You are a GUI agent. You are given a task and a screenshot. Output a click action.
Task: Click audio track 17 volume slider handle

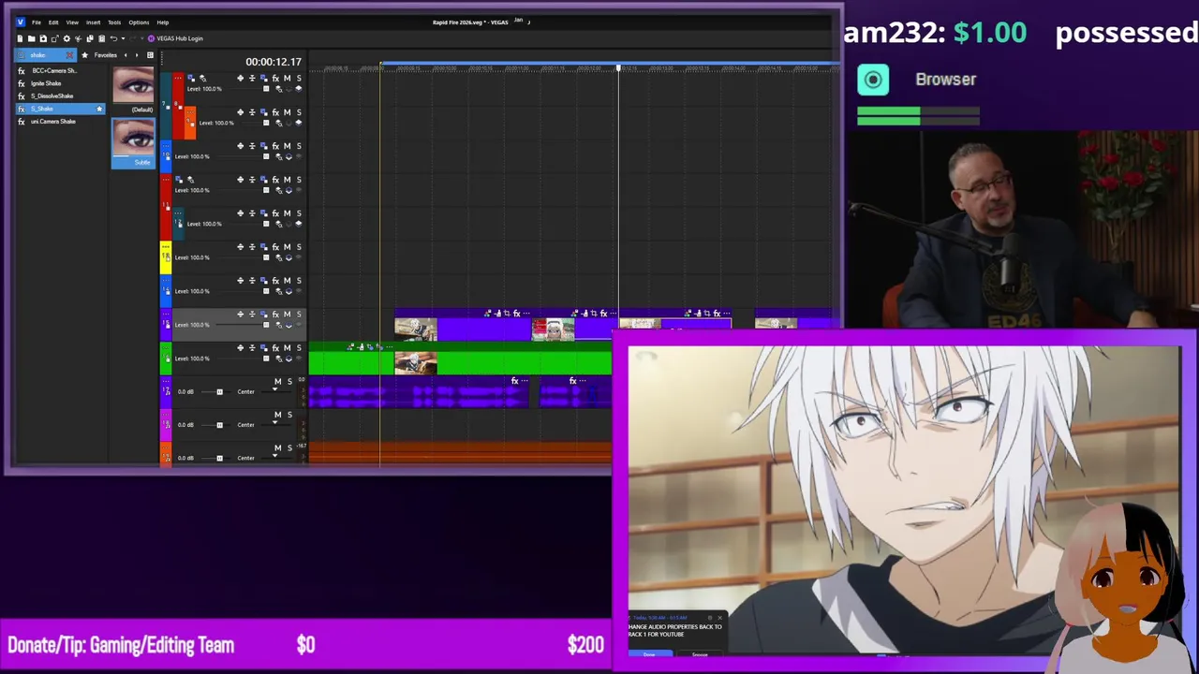[220, 391]
